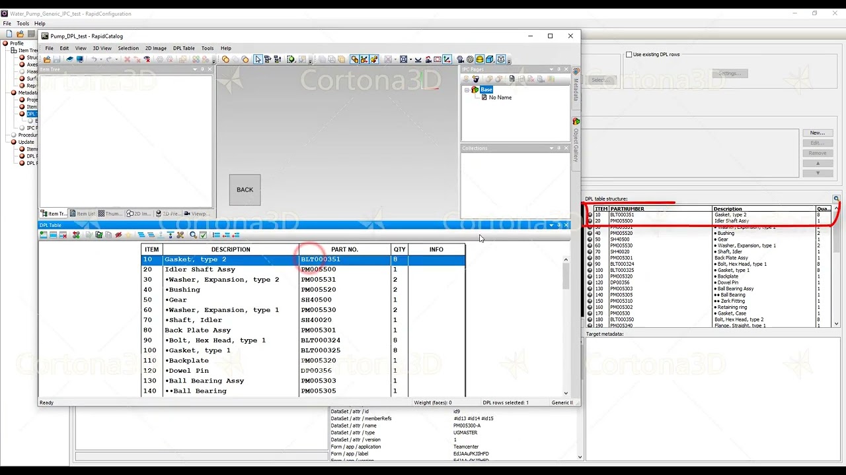This screenshot has width=846, height=475.
Task: Open the fit-view dropdown arrow in toolbar
Action: (x=410, y=59)
